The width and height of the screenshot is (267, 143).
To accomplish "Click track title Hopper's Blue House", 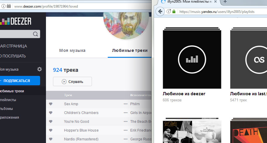I will tap(81, 130).
